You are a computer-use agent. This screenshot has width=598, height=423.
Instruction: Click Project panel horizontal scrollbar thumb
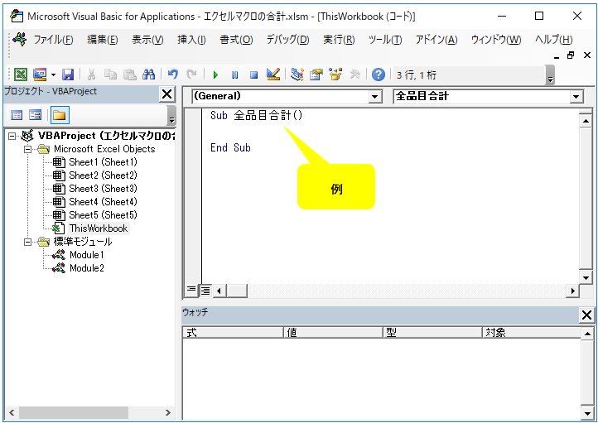(x=74, y=412)
